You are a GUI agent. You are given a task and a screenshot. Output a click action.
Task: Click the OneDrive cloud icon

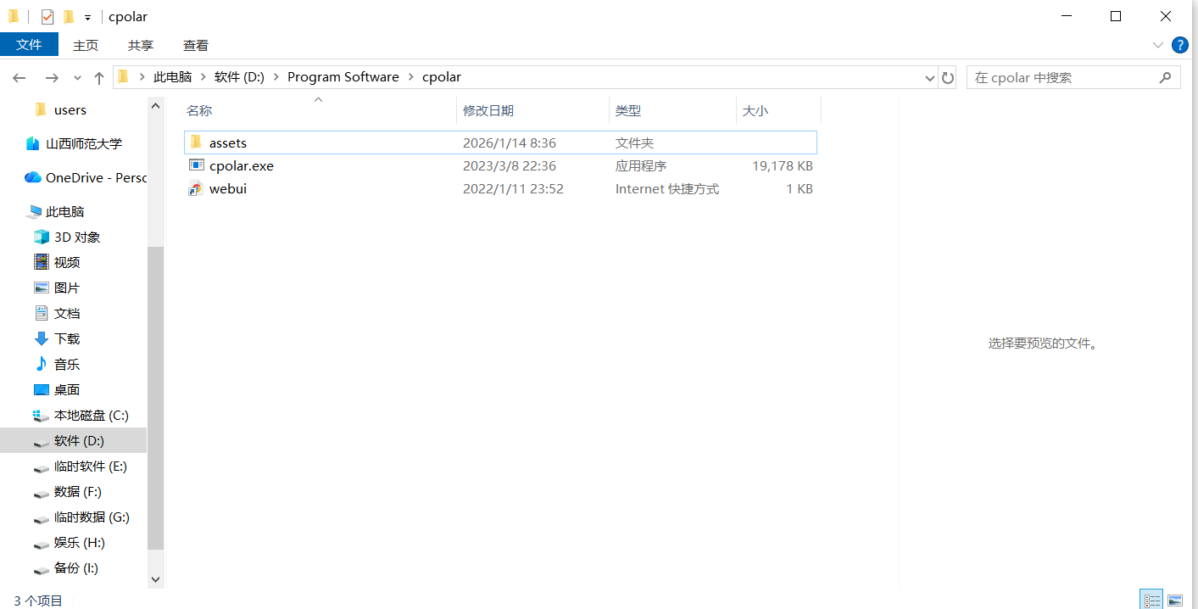(33, 177)
